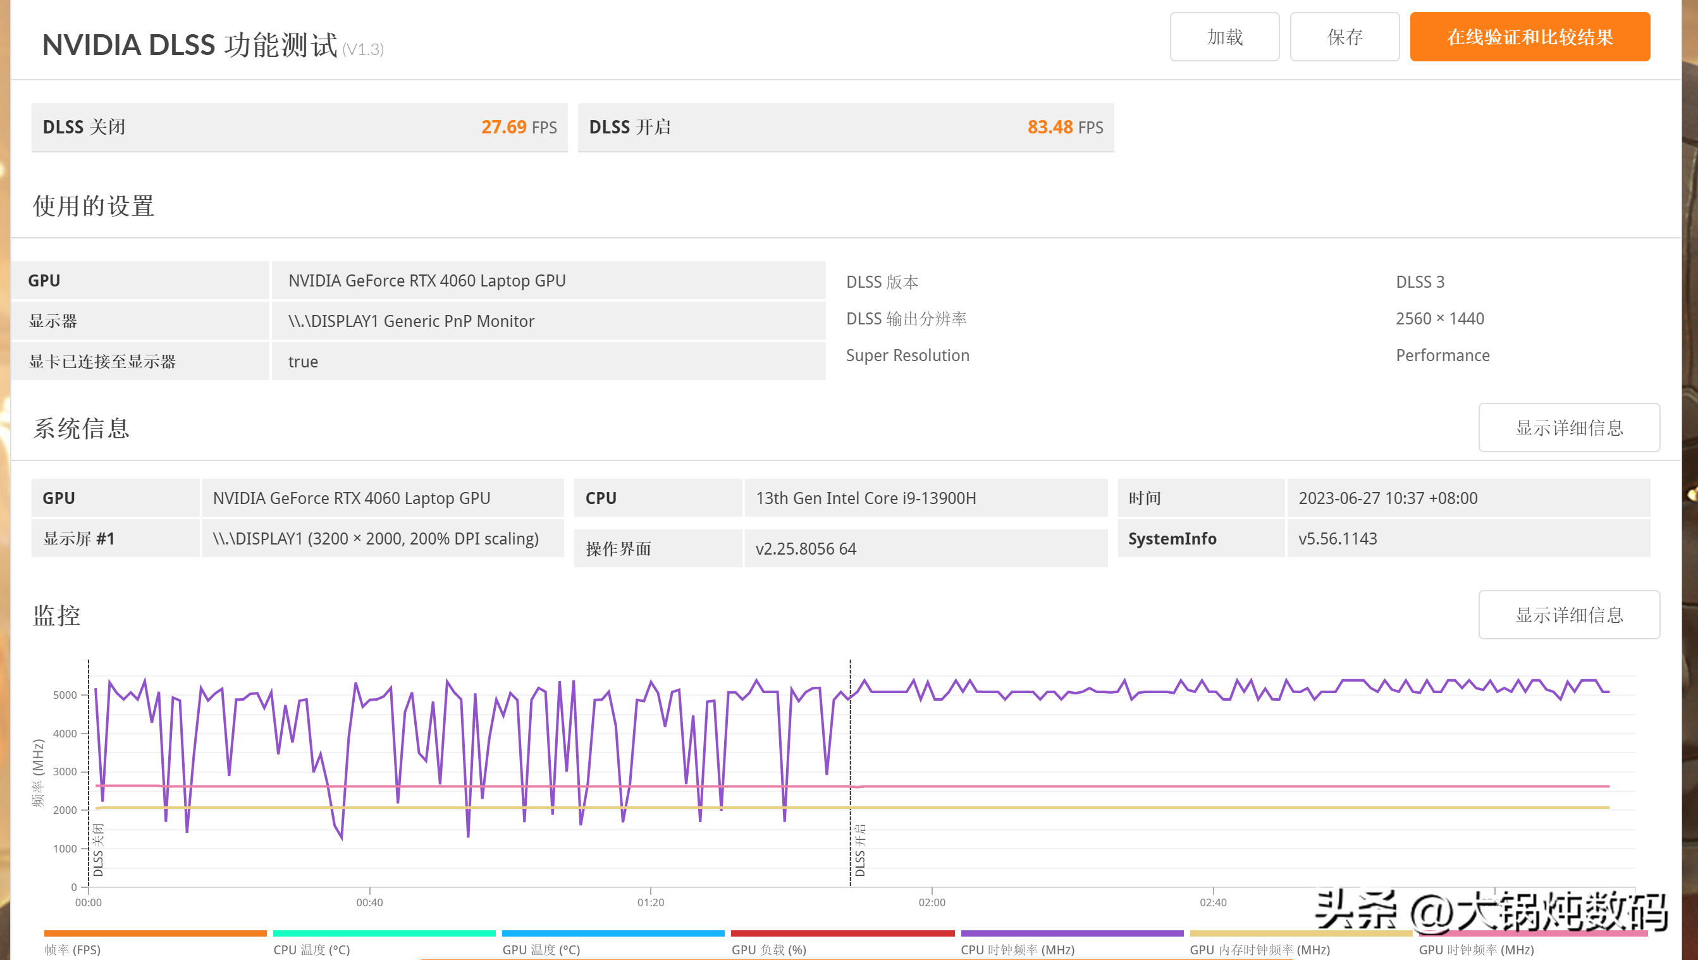Open 在线验证和比较结果 online comparison

[x=1529, y=37]
